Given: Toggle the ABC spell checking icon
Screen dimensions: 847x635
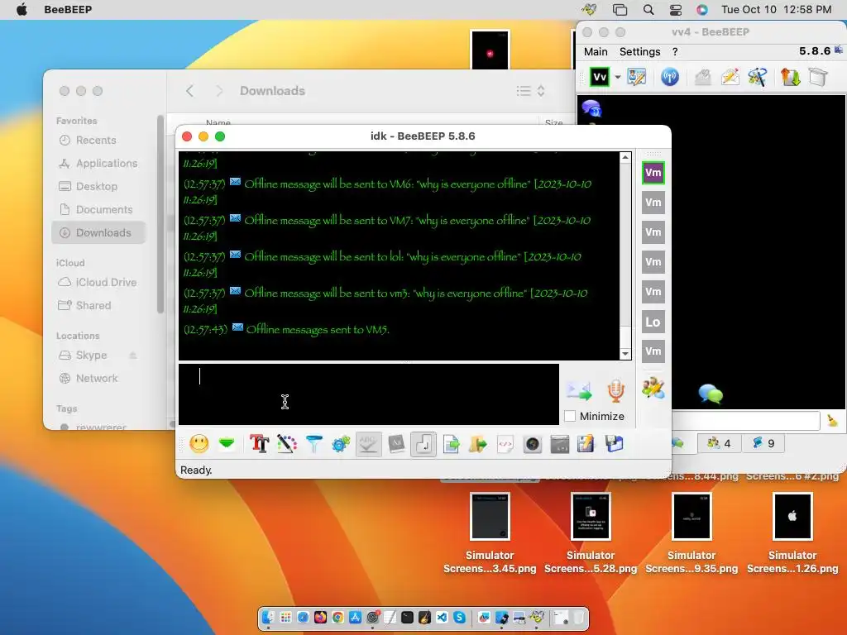Looking at the screenshot, I should [368, 444].
